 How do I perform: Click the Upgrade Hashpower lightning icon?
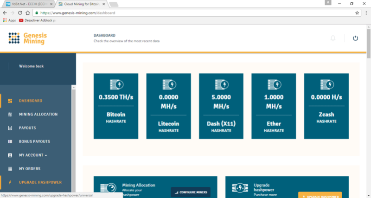[x=10, y=182]
